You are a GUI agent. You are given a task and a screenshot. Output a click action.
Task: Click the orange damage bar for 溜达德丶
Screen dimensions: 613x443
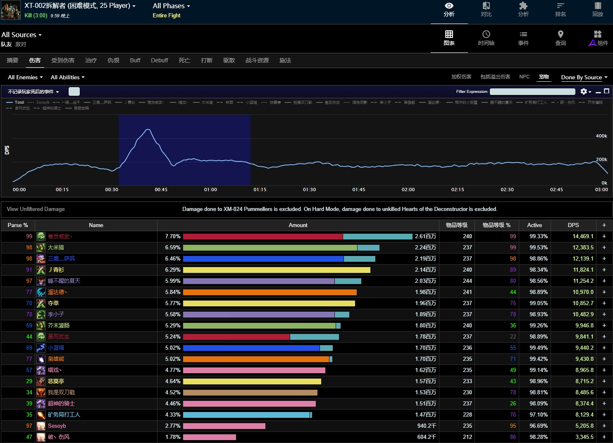click(270, 292)
